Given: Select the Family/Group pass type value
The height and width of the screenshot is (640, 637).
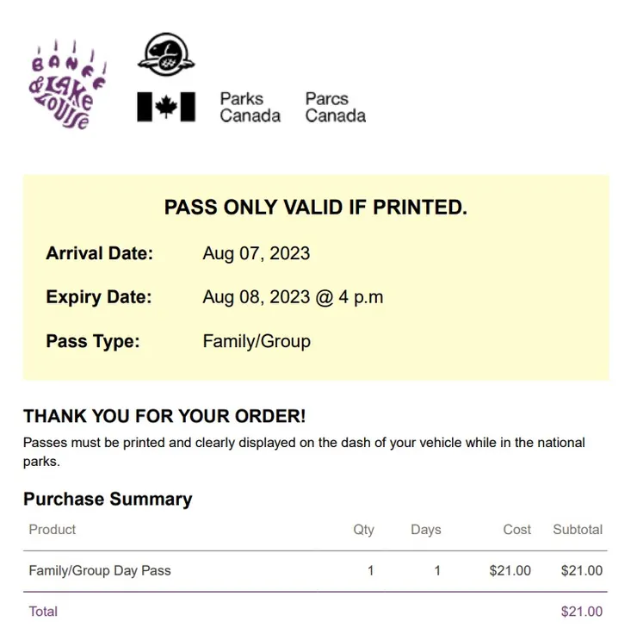Looking at the screenshot, I should 256,341.
